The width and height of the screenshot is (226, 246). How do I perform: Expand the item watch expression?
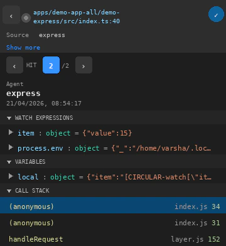[11, 132]
